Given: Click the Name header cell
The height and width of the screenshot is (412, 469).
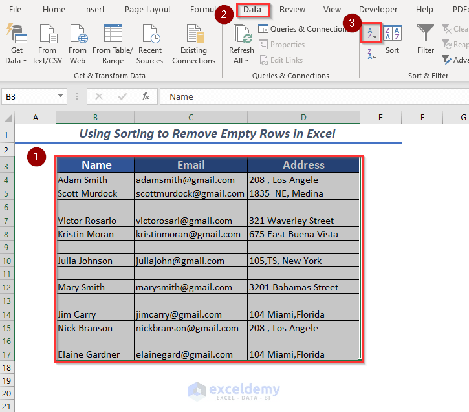Looking at the screenshot, I should point(95,165).
